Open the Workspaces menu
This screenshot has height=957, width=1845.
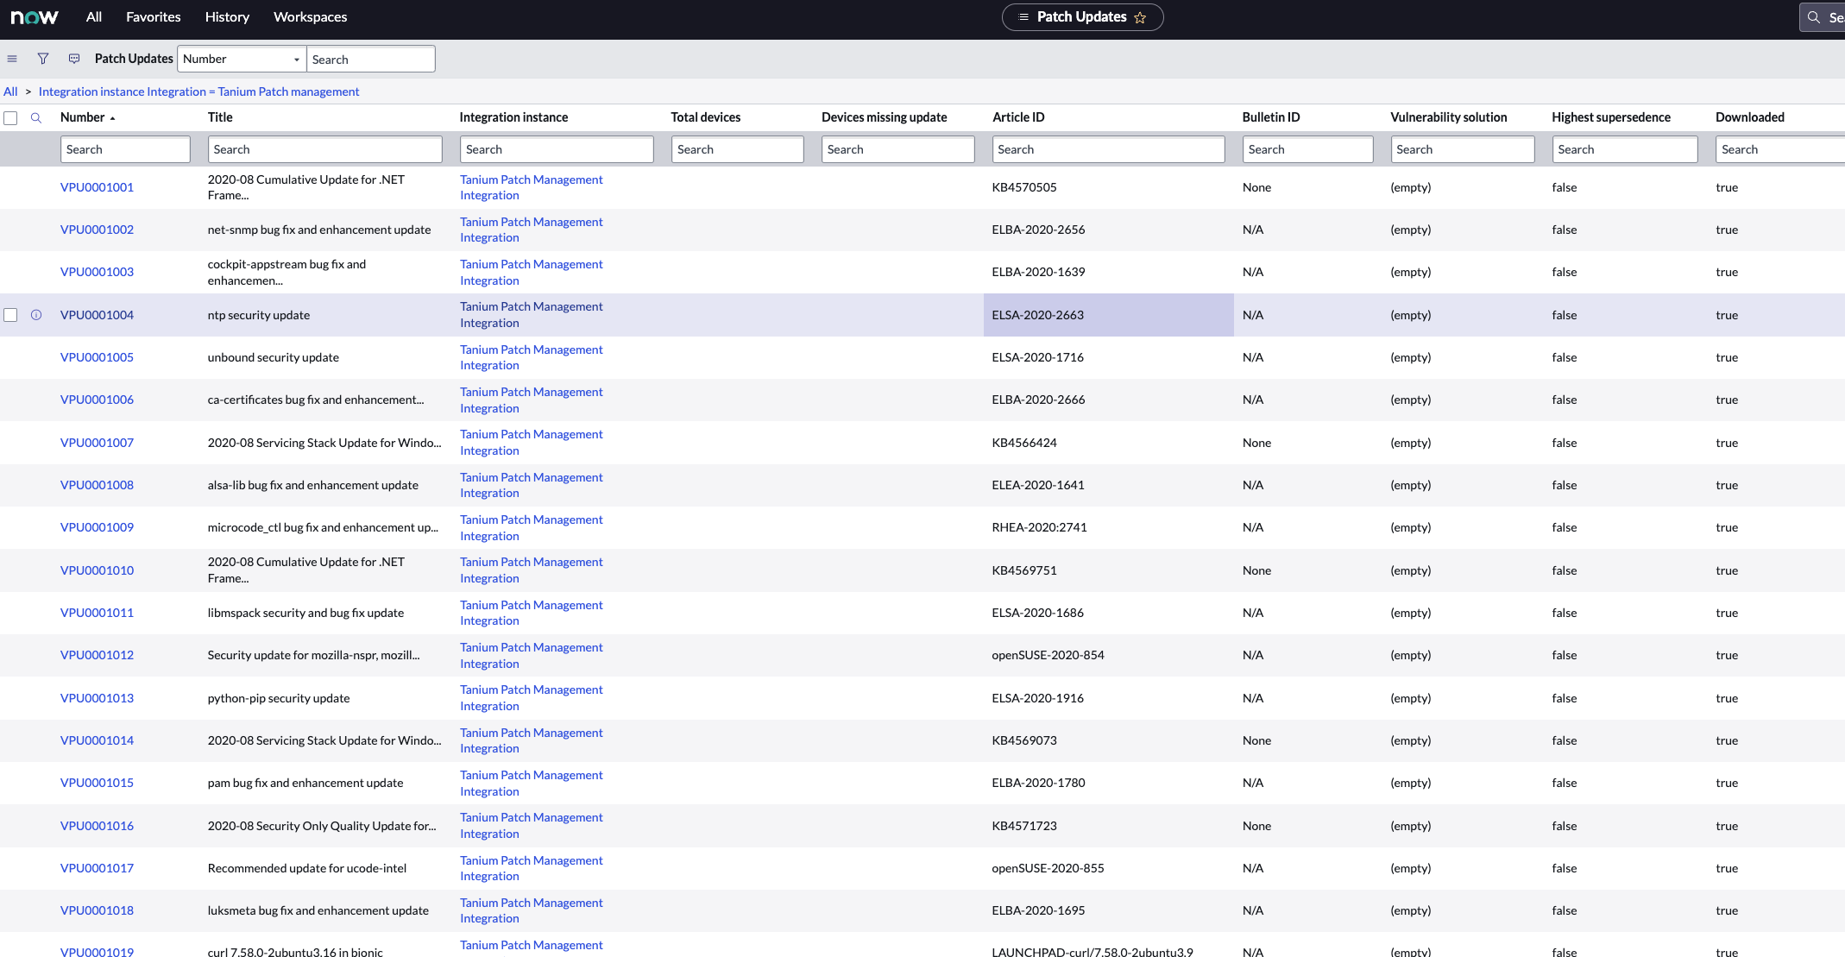pos(310,17)
